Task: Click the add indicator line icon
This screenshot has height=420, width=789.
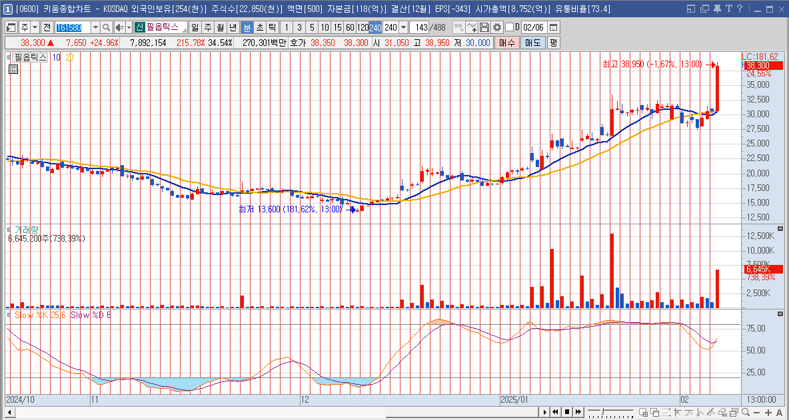Action: pyautogui.click(x=472, y=27)
